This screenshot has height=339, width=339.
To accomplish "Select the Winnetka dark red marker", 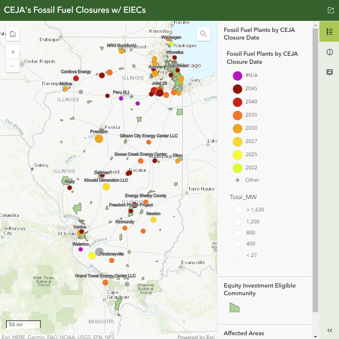I will 174,57.
